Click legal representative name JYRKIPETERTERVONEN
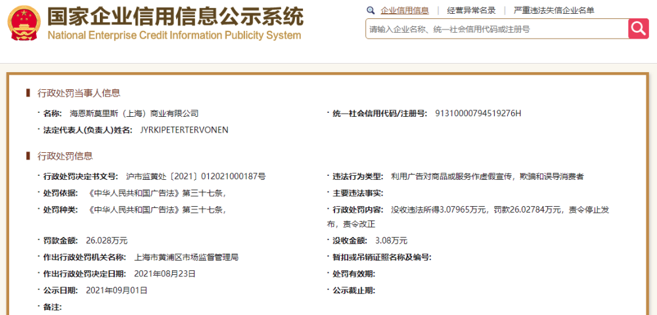The image size is (657, 315). coord(185,130)
